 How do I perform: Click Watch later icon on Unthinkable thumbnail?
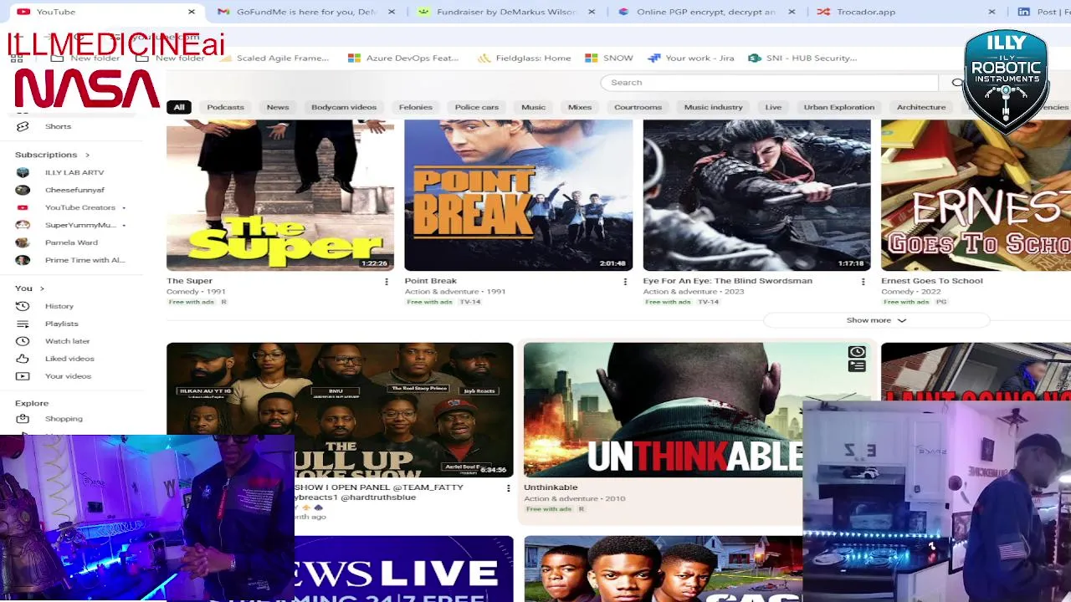(x=857, y=352)
